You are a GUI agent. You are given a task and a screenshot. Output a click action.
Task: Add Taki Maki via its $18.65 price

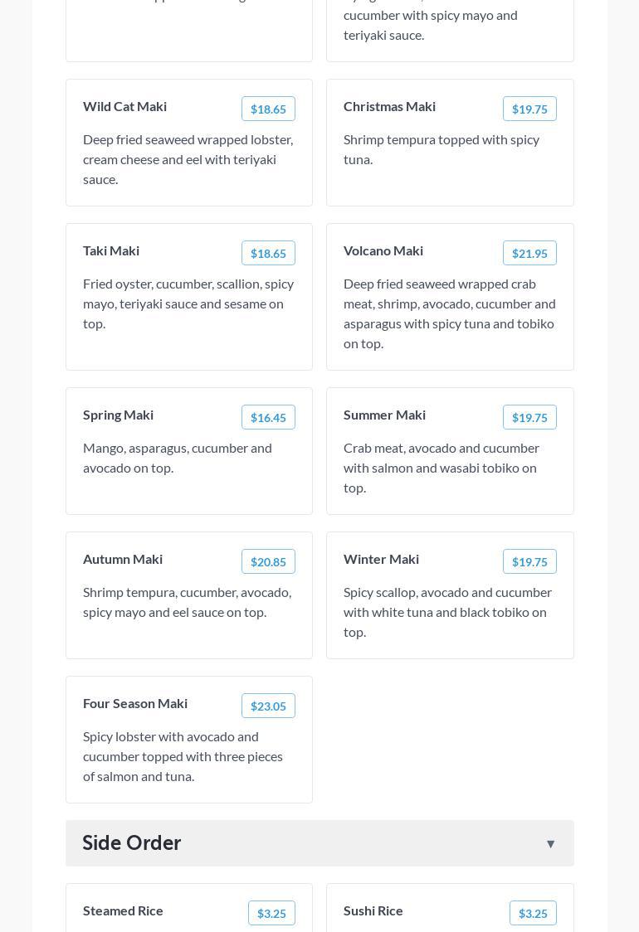pos(268,253)
